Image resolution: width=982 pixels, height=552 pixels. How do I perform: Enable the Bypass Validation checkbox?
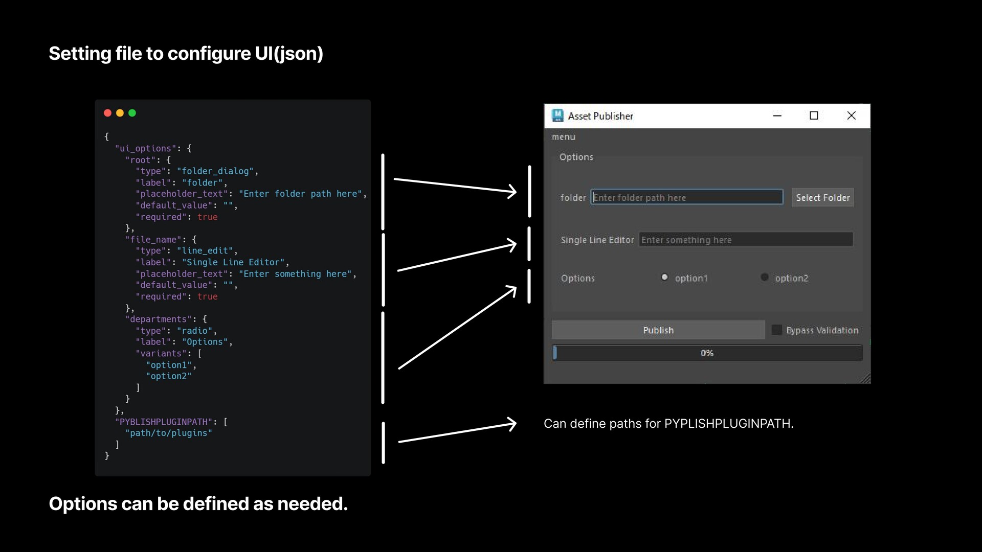tap(776, 330)
